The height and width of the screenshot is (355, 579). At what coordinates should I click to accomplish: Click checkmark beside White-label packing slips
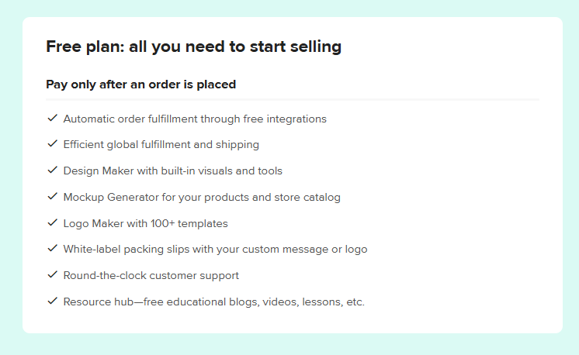coord(53,249)
